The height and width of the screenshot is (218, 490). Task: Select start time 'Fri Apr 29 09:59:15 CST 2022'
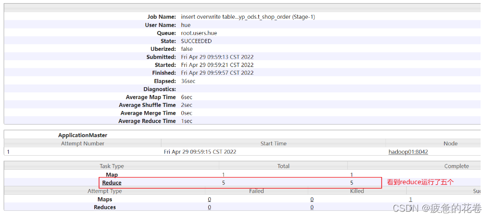click(x=200, y=152)
